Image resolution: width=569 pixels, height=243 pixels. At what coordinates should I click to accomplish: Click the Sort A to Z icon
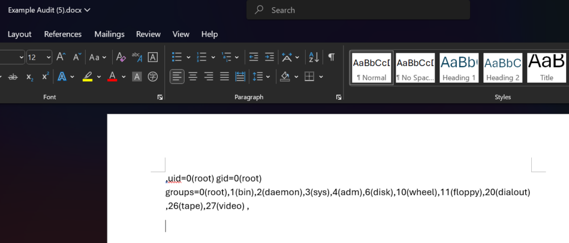tap(313, 57)
